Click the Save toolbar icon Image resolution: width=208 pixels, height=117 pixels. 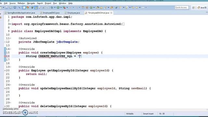tap(6, 7)
